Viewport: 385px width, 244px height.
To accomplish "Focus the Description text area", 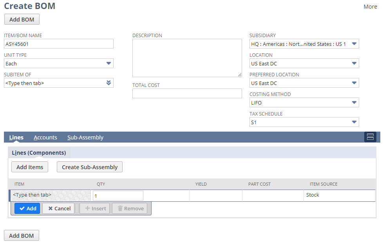I will point(187,58).
